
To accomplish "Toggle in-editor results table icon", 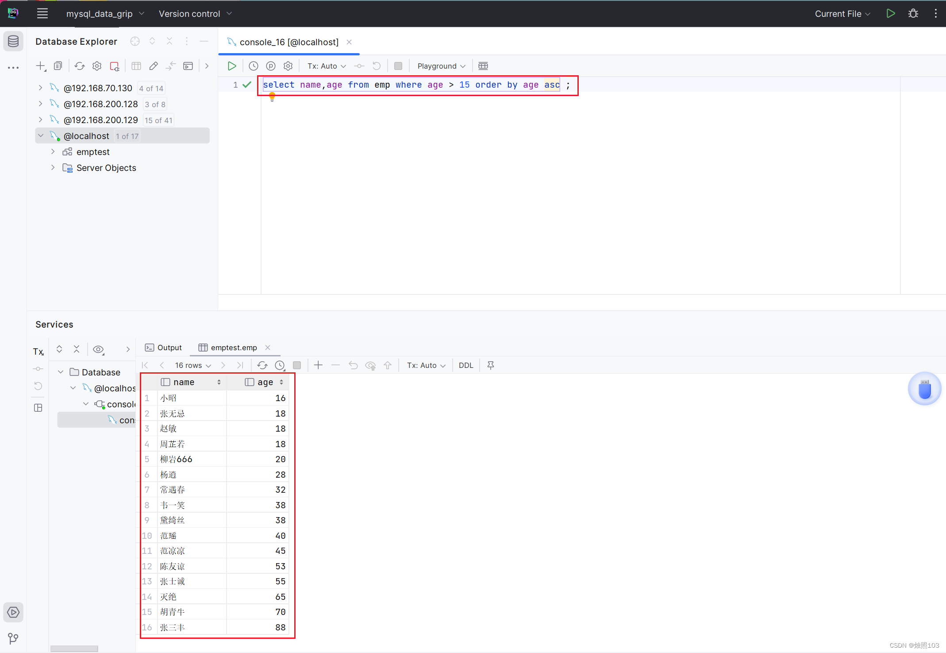I will tap(483, 66).
